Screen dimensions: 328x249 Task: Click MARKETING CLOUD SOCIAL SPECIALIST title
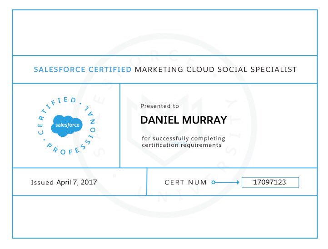(x=216, y=70)
